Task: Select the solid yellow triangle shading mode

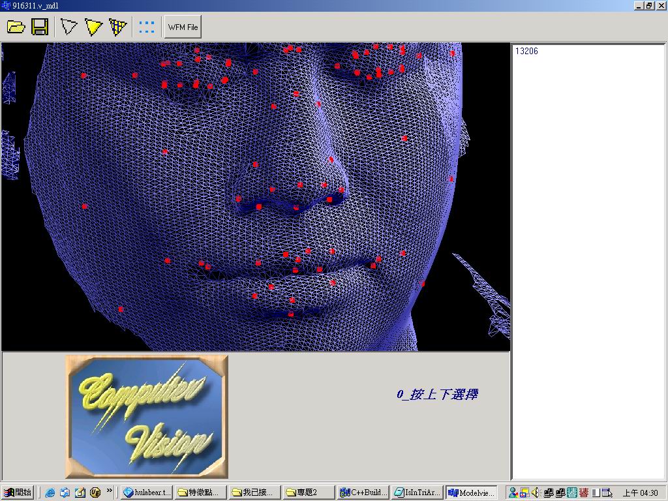Action: click(94, 27)
